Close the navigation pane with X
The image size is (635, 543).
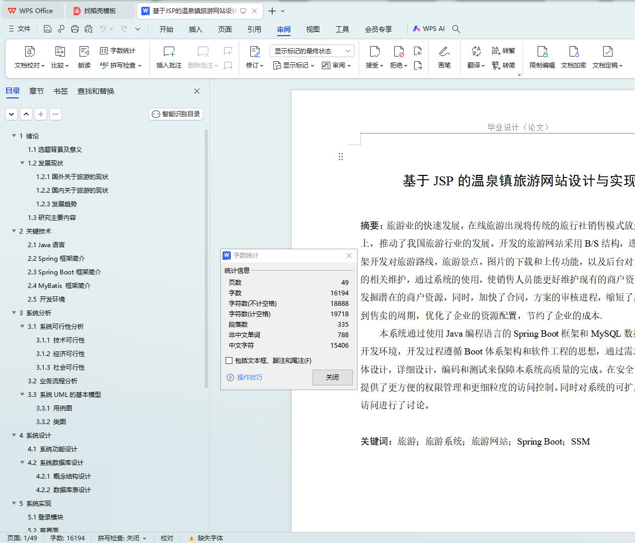tap(197, 91)
